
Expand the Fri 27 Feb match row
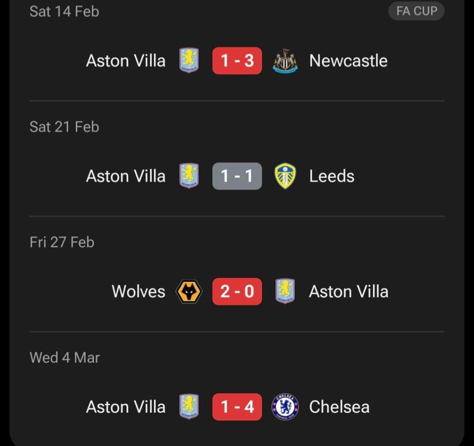[x=62, y=242]
